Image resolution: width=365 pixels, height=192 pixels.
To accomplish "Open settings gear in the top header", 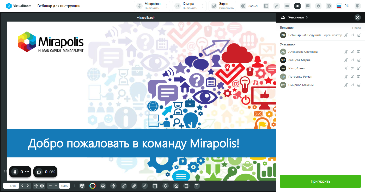I will pos(329,6).
